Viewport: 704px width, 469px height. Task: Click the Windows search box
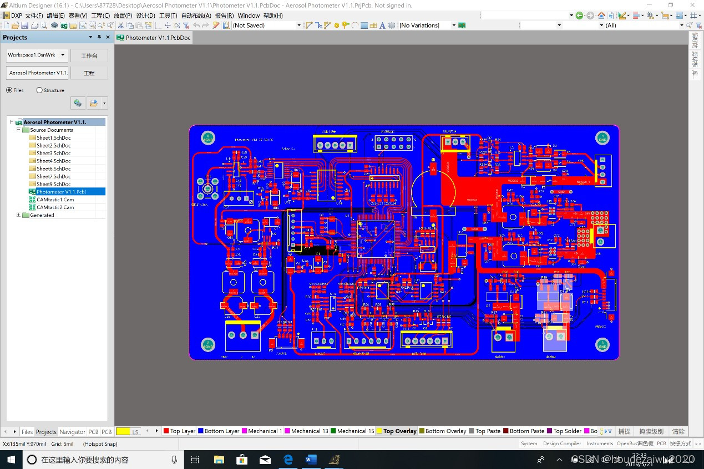(x=104, y=460)
